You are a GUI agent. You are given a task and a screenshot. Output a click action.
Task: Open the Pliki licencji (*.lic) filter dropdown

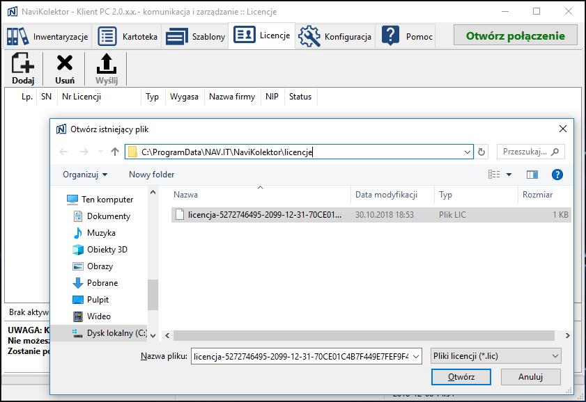[495, 356]
